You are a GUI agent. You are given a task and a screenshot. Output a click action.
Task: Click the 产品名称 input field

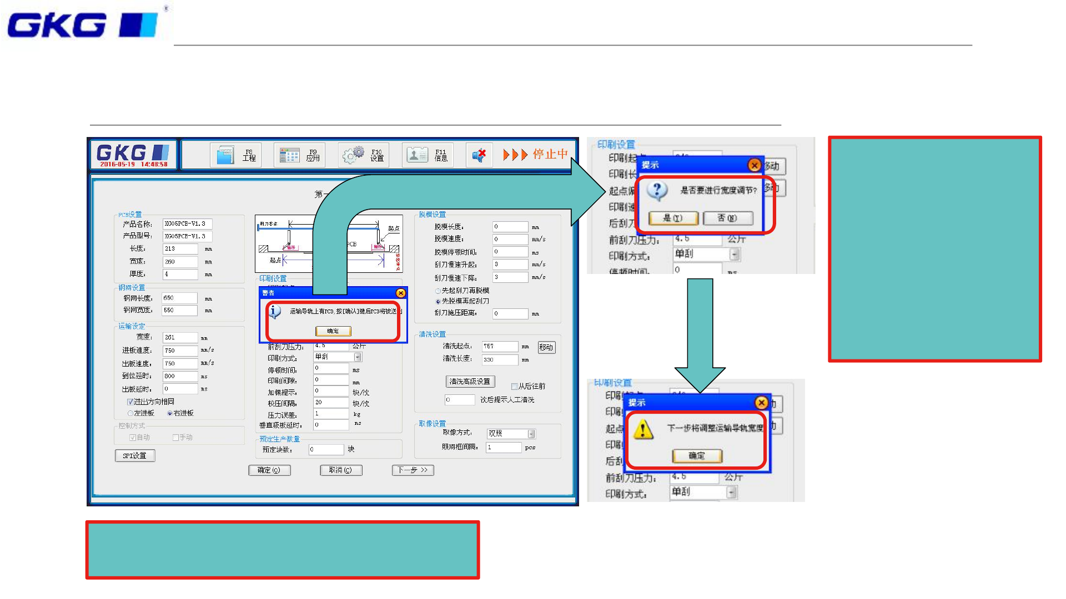click(x=187, y=224)
